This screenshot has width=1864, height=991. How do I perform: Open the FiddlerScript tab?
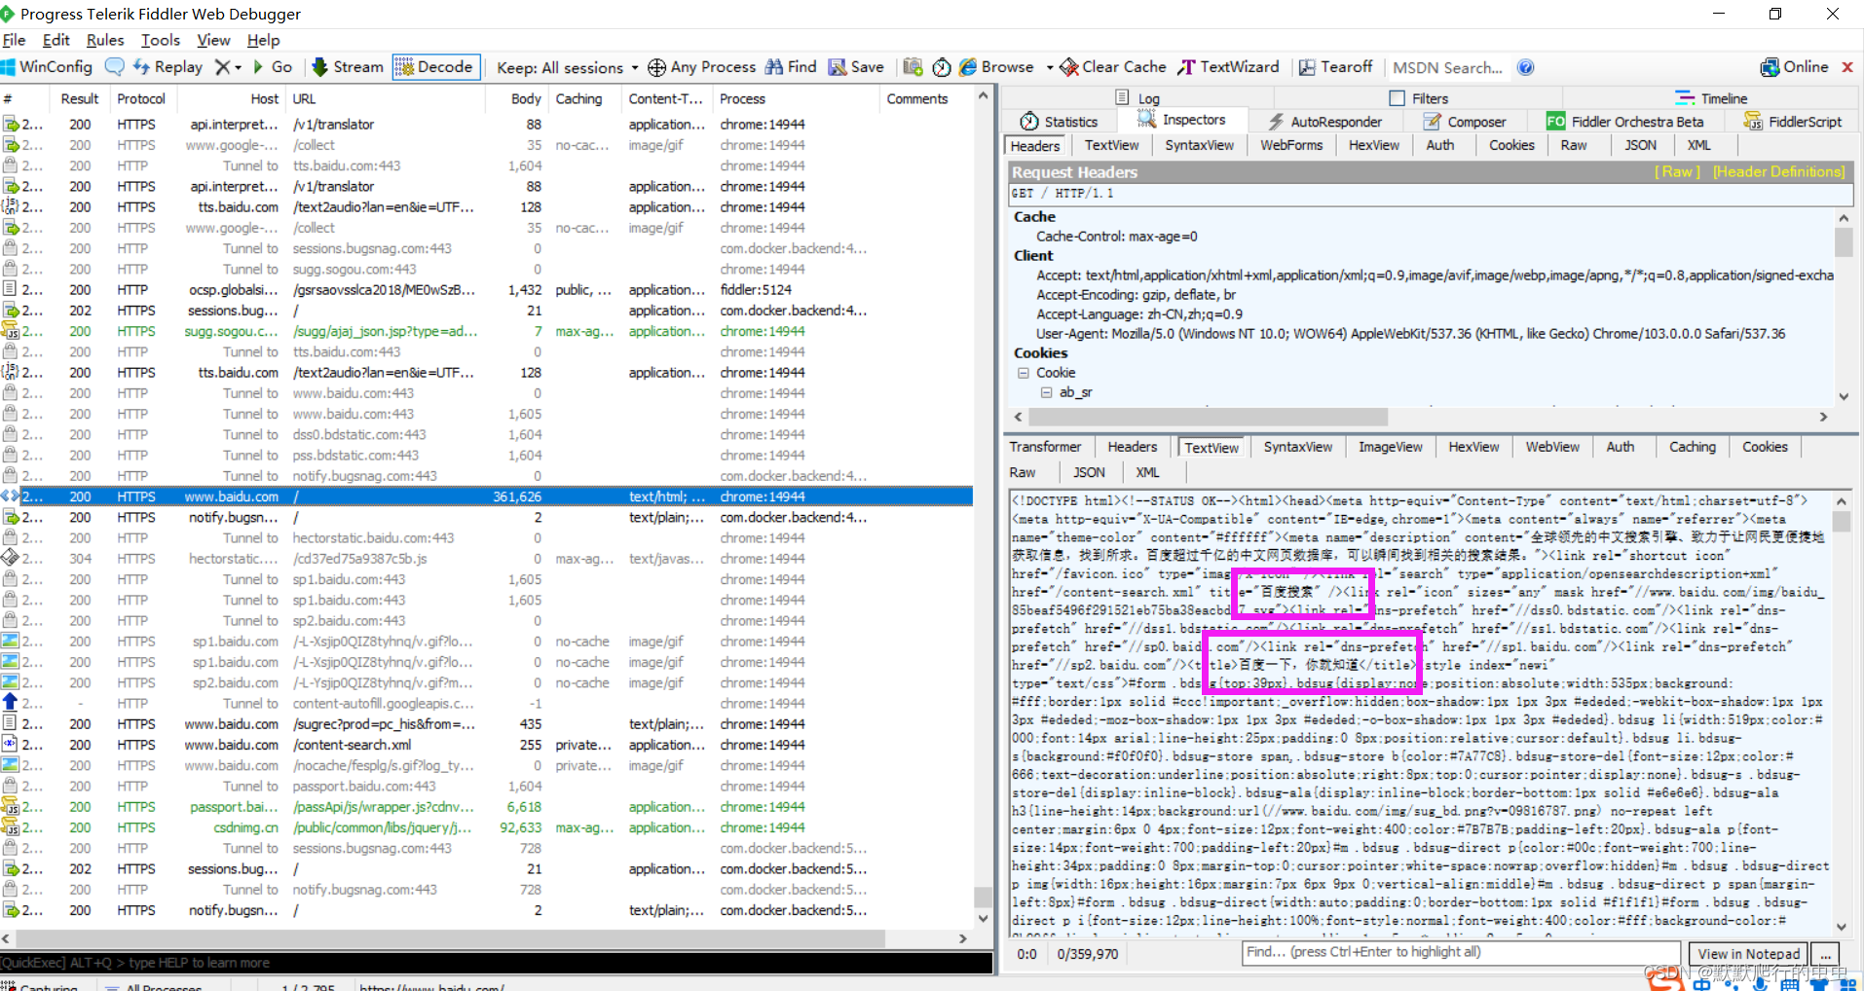coord(1793,122)
